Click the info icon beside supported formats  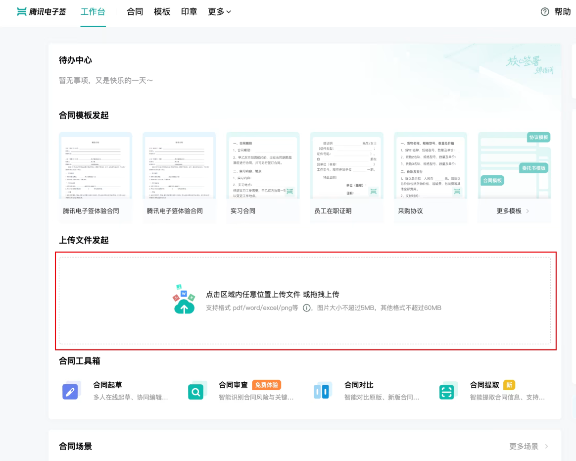tap(306, 307)
